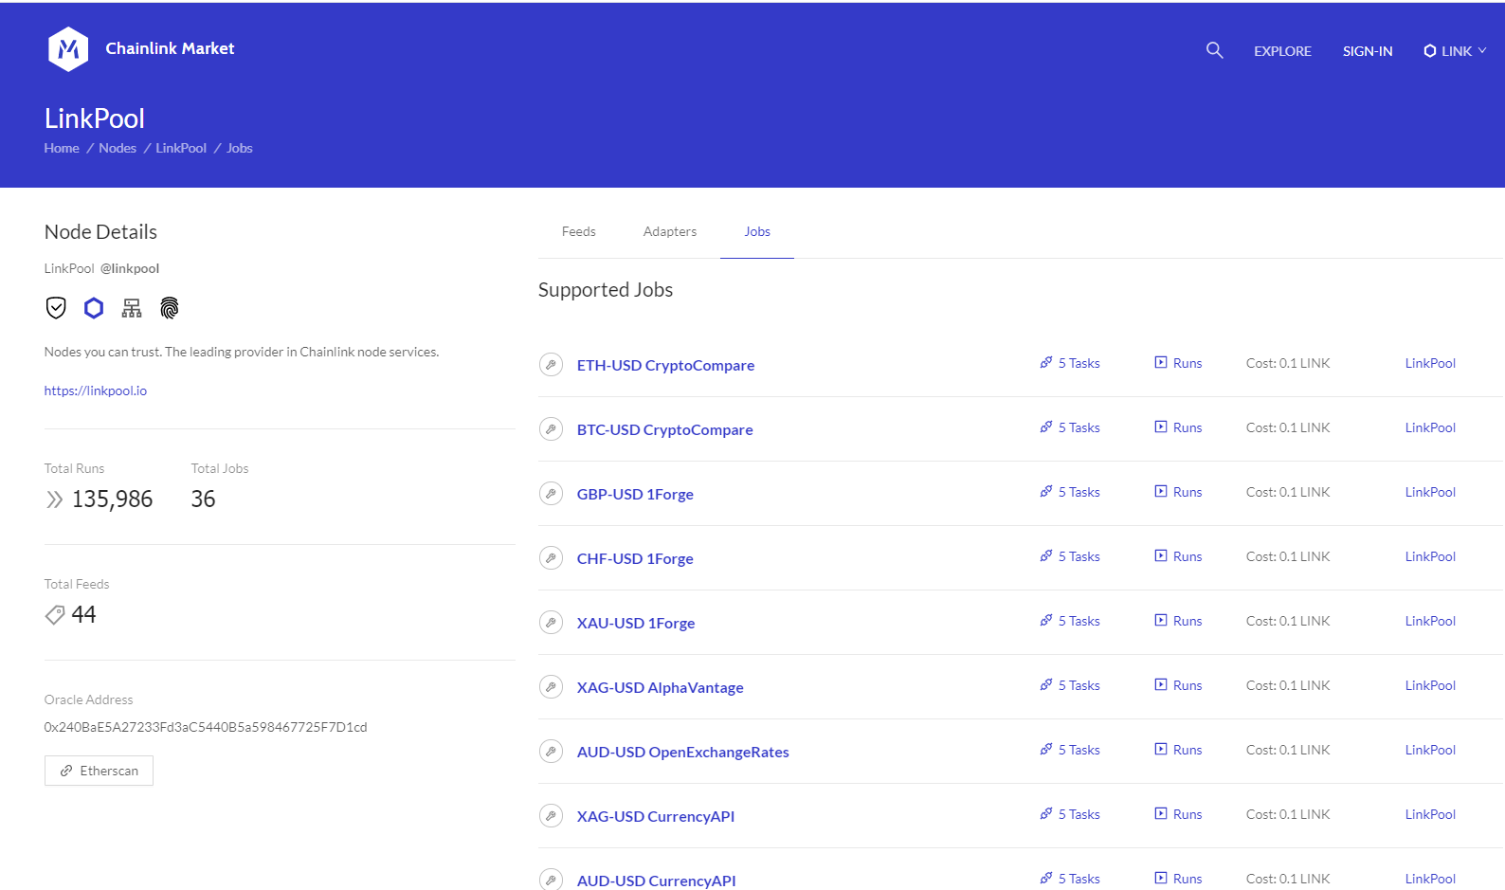Click play icon for BTC-USD CryptoCompare Runs

(x=1161, y=427)
